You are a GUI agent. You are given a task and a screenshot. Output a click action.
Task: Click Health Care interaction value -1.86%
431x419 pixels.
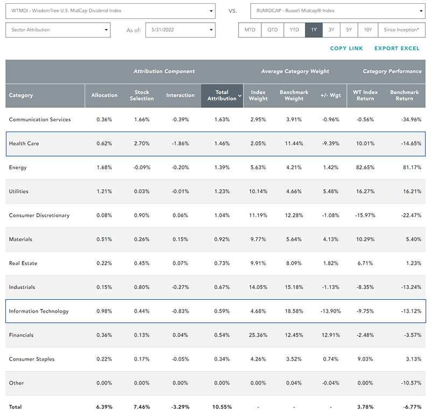[x=180, y=143]
